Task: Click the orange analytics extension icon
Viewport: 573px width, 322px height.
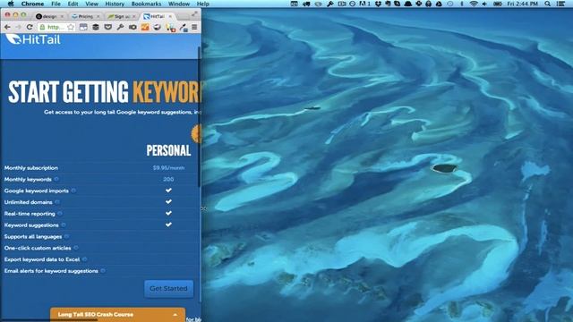Action: (145, 28)
